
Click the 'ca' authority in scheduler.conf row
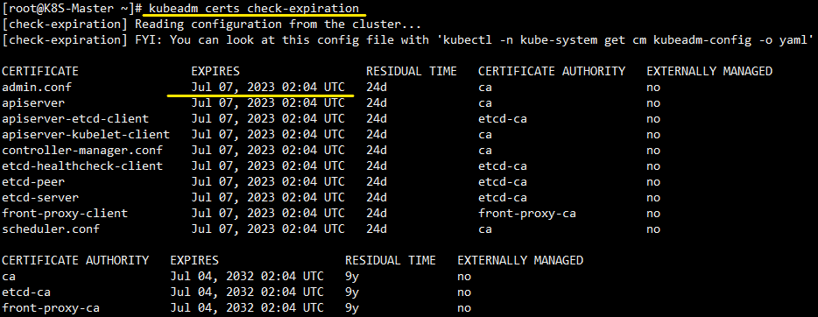point(485,230)
